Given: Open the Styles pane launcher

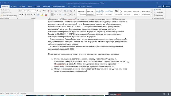Looking at the screenshot, I should coord(152,18).
